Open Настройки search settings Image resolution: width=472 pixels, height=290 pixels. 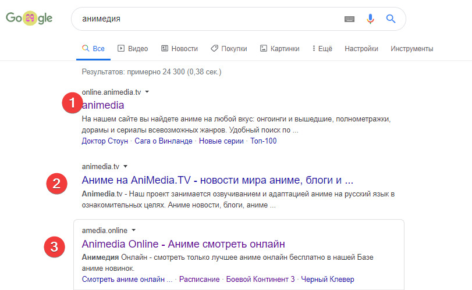361,49
